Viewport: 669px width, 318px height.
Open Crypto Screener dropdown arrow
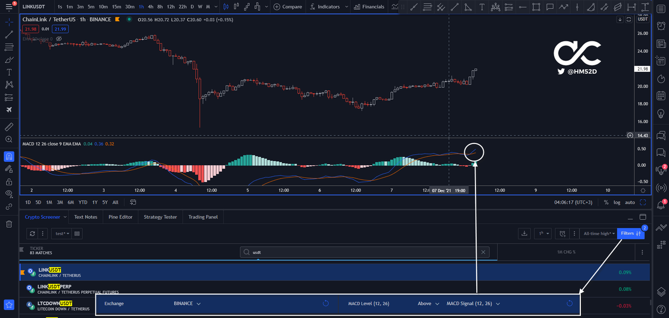pyautogui.click(x=65, y=216)
